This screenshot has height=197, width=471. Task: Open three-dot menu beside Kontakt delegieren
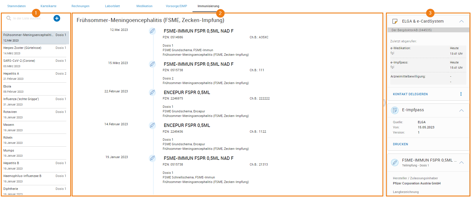[461, 94]
